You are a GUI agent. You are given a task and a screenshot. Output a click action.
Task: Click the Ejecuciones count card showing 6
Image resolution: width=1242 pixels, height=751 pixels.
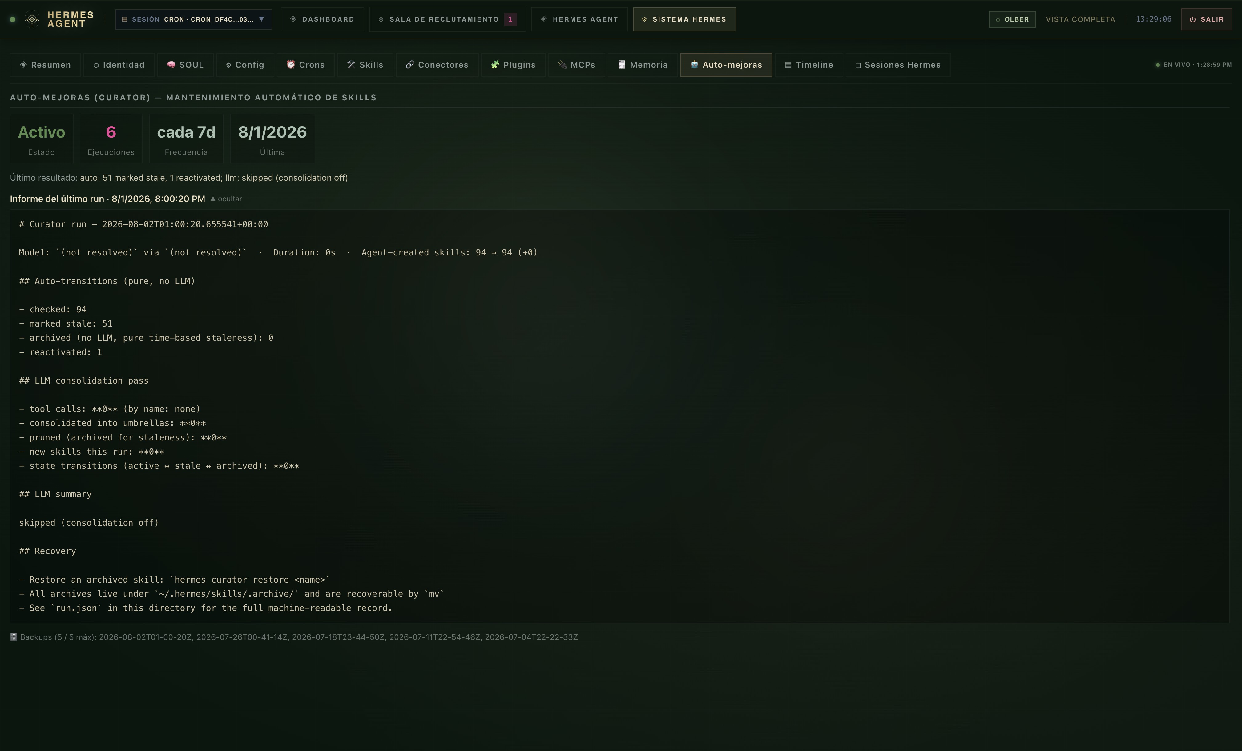[x=111, y=139]
